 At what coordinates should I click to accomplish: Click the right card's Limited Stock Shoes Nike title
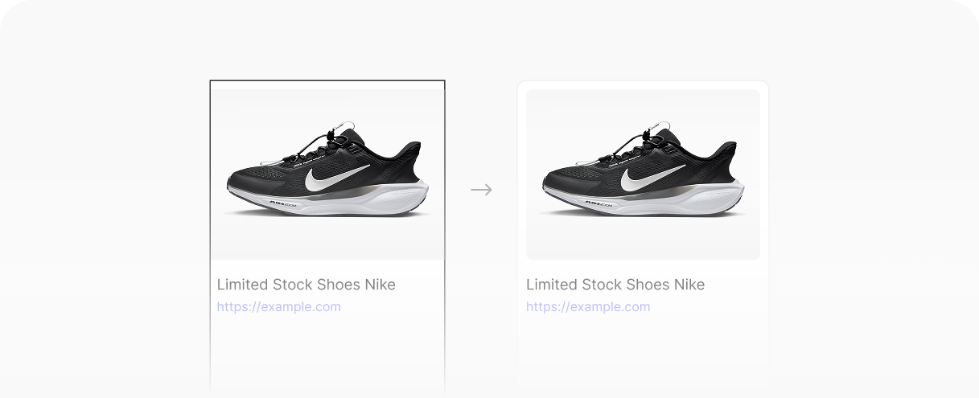[615, 285]
